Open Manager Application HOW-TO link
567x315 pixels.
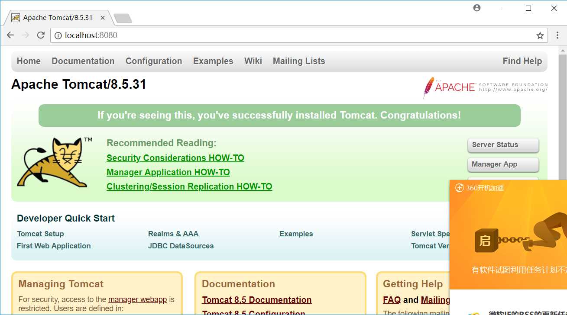click(x=168, y=172)
